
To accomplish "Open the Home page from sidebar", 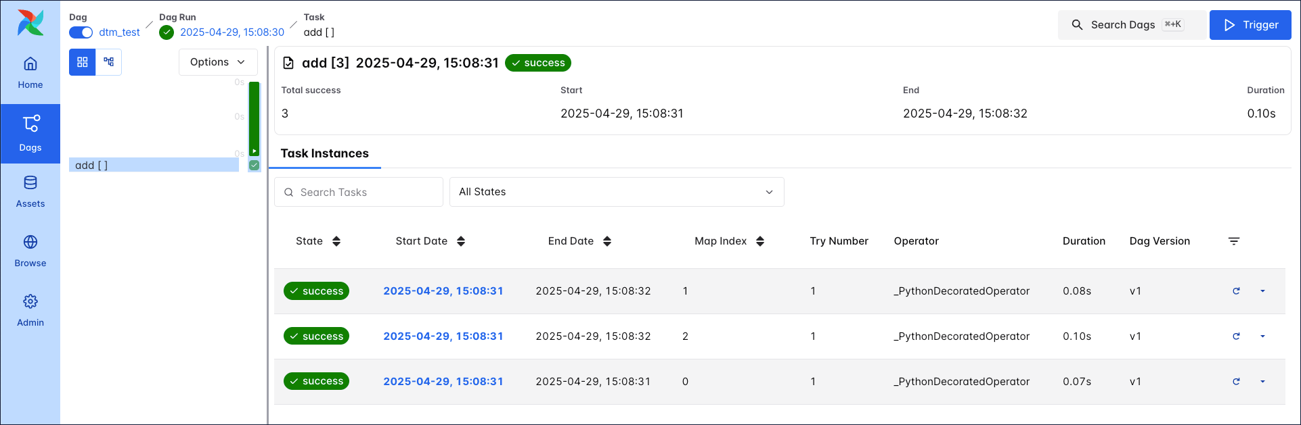I will click(30, 73).
